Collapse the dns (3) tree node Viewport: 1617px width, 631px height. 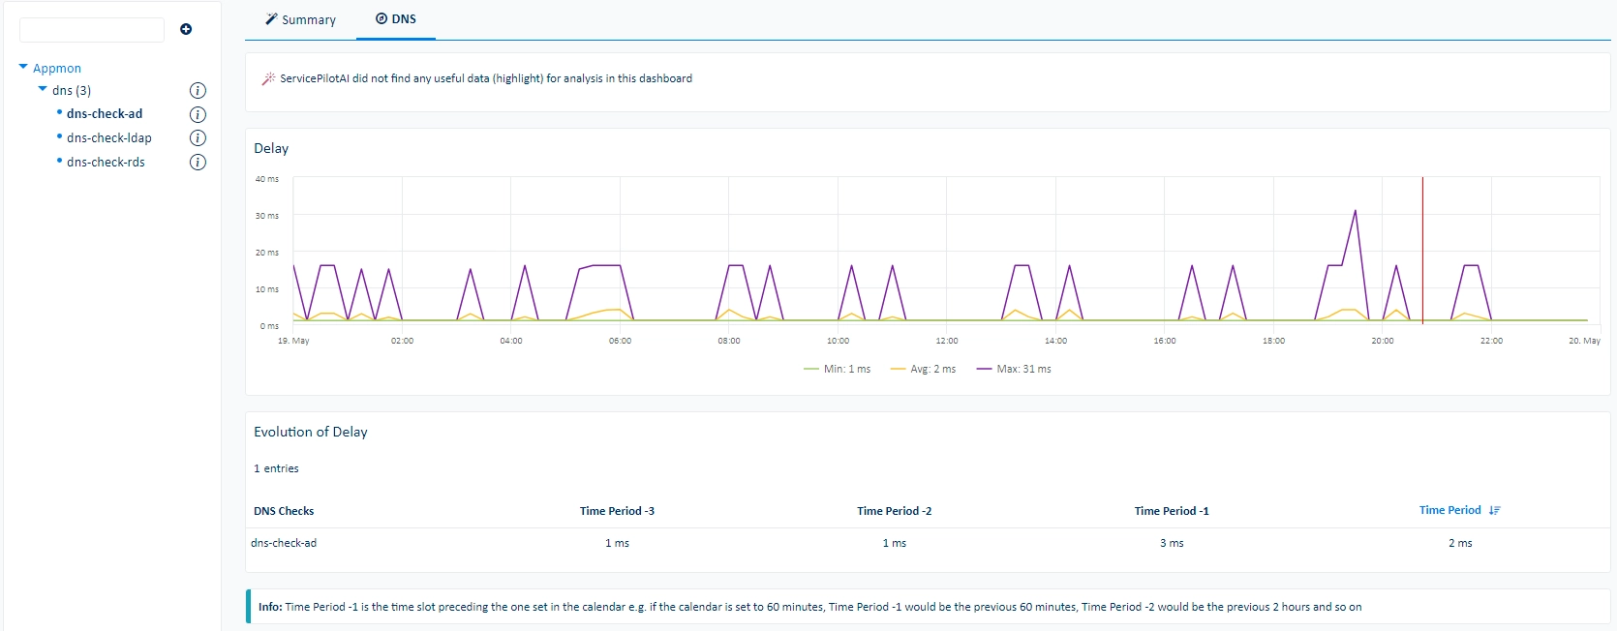point(43,89)
